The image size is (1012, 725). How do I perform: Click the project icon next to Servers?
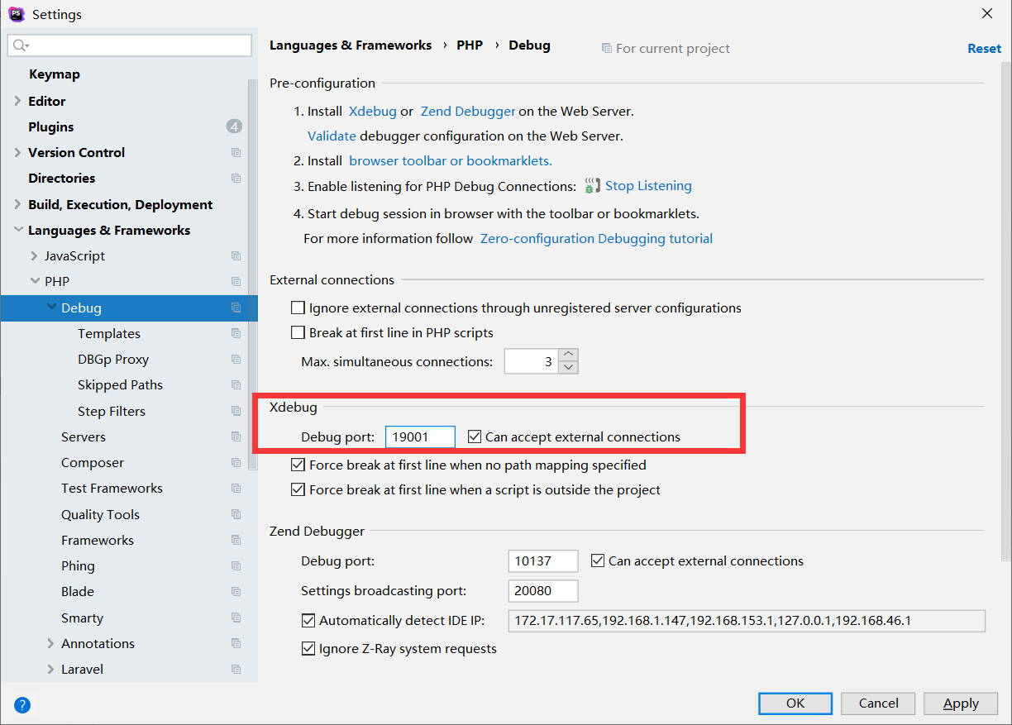pos(236,437)
